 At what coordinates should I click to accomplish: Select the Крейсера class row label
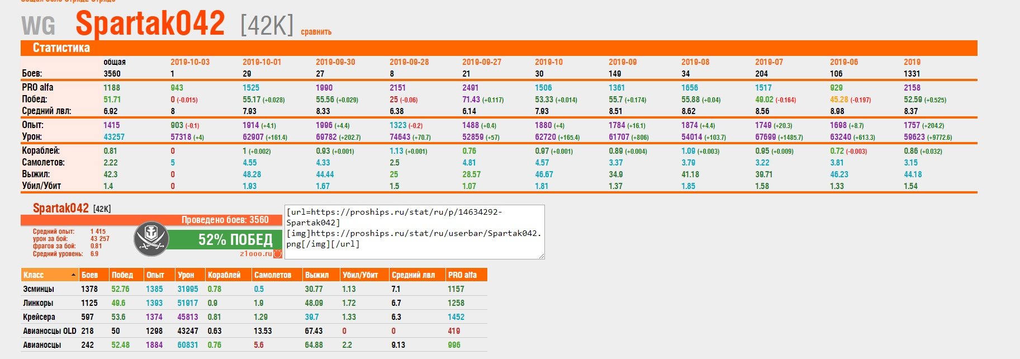pos(39,317)
